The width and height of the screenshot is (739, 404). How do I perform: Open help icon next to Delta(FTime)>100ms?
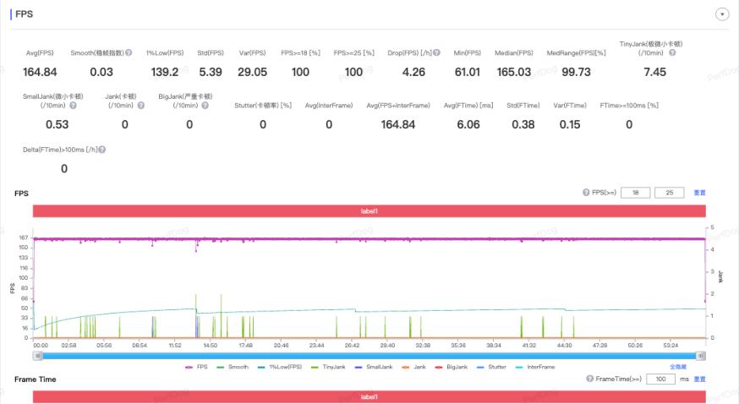point(102,150)
